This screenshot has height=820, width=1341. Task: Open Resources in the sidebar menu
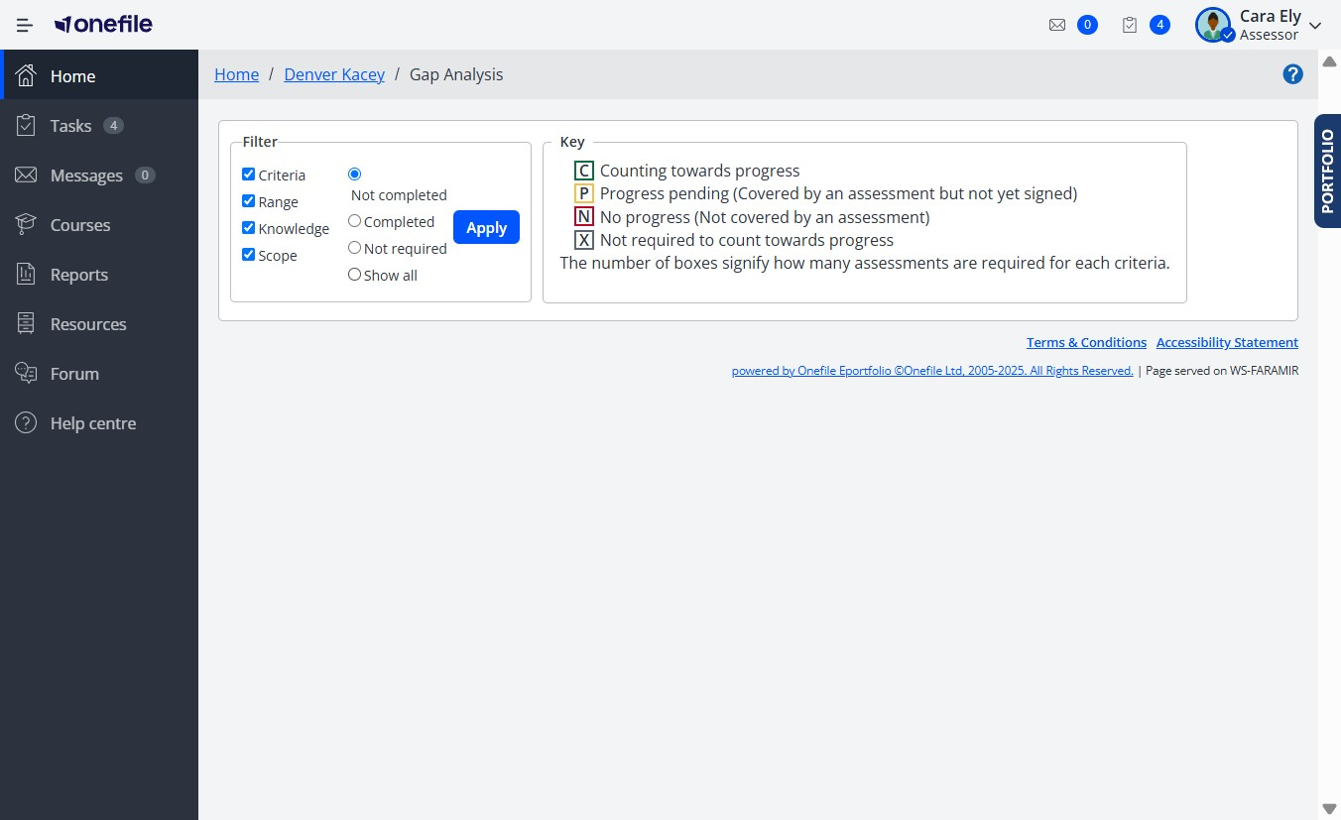(99, 323)
